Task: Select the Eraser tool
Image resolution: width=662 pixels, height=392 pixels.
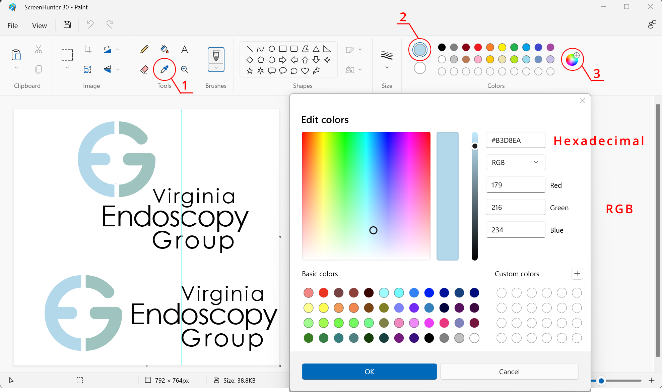Action: (144, 69)
